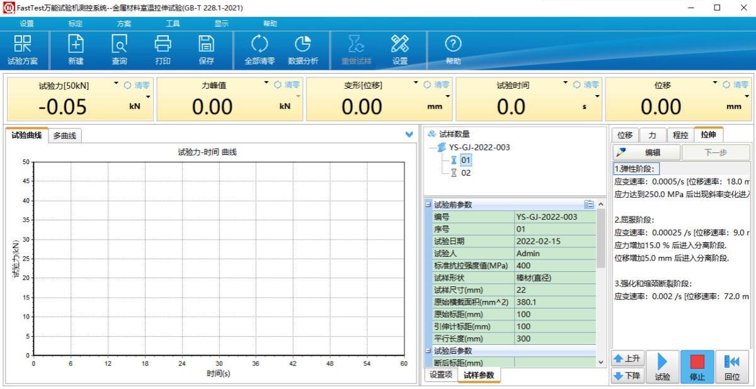Switch to the 设置项 bottom tab
The image size is (756, 389).
[x=441, y=375]
